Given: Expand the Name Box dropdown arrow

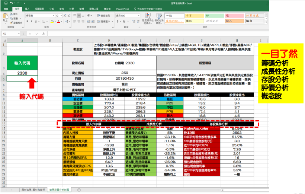Looking at the screenshot, I should pyautogui.click(x=19, y=34).
